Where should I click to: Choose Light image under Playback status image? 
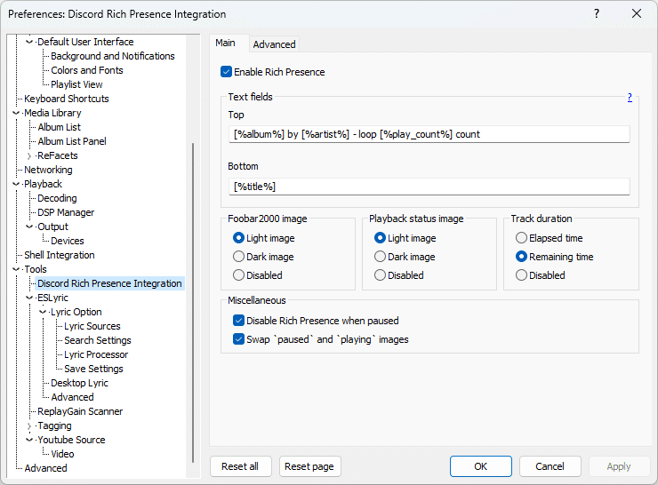click(380, 238)
